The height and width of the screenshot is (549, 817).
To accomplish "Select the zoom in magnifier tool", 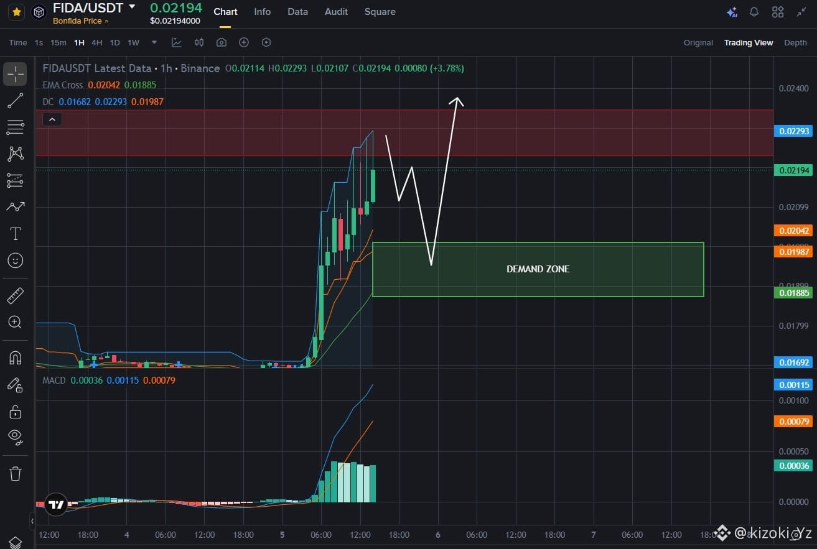I will tap(16, 322).
